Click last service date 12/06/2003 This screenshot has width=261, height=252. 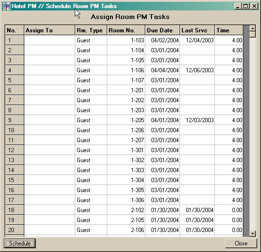click(x=197, y=70)
